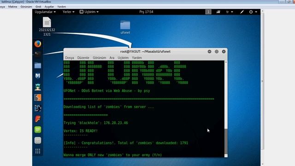
Task: Open the Uçbirim app menu in the top panel
Action: [x=89, y=12]
